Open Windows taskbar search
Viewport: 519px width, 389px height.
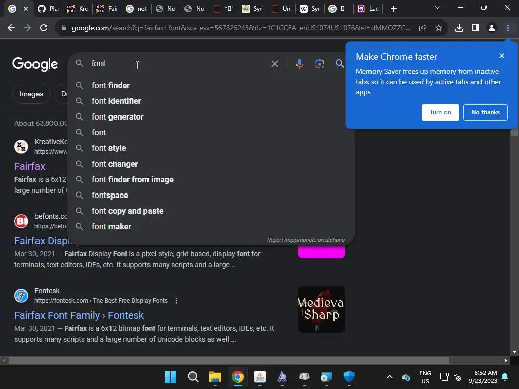[x=193, y=377]
